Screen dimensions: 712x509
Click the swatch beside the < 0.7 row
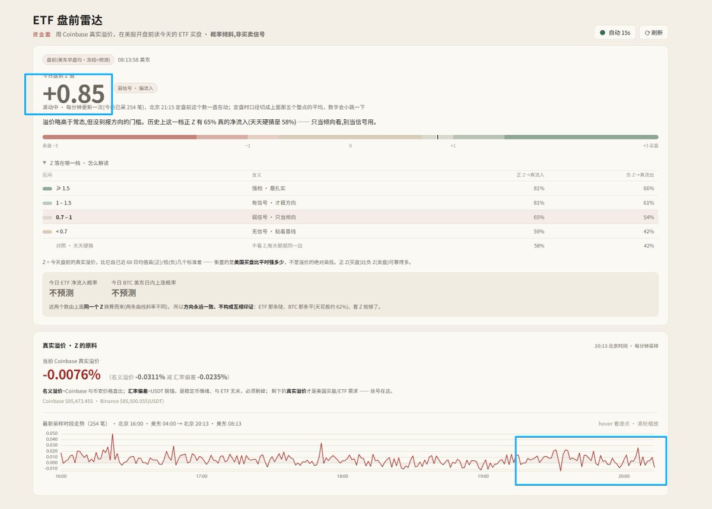[47, 231]
